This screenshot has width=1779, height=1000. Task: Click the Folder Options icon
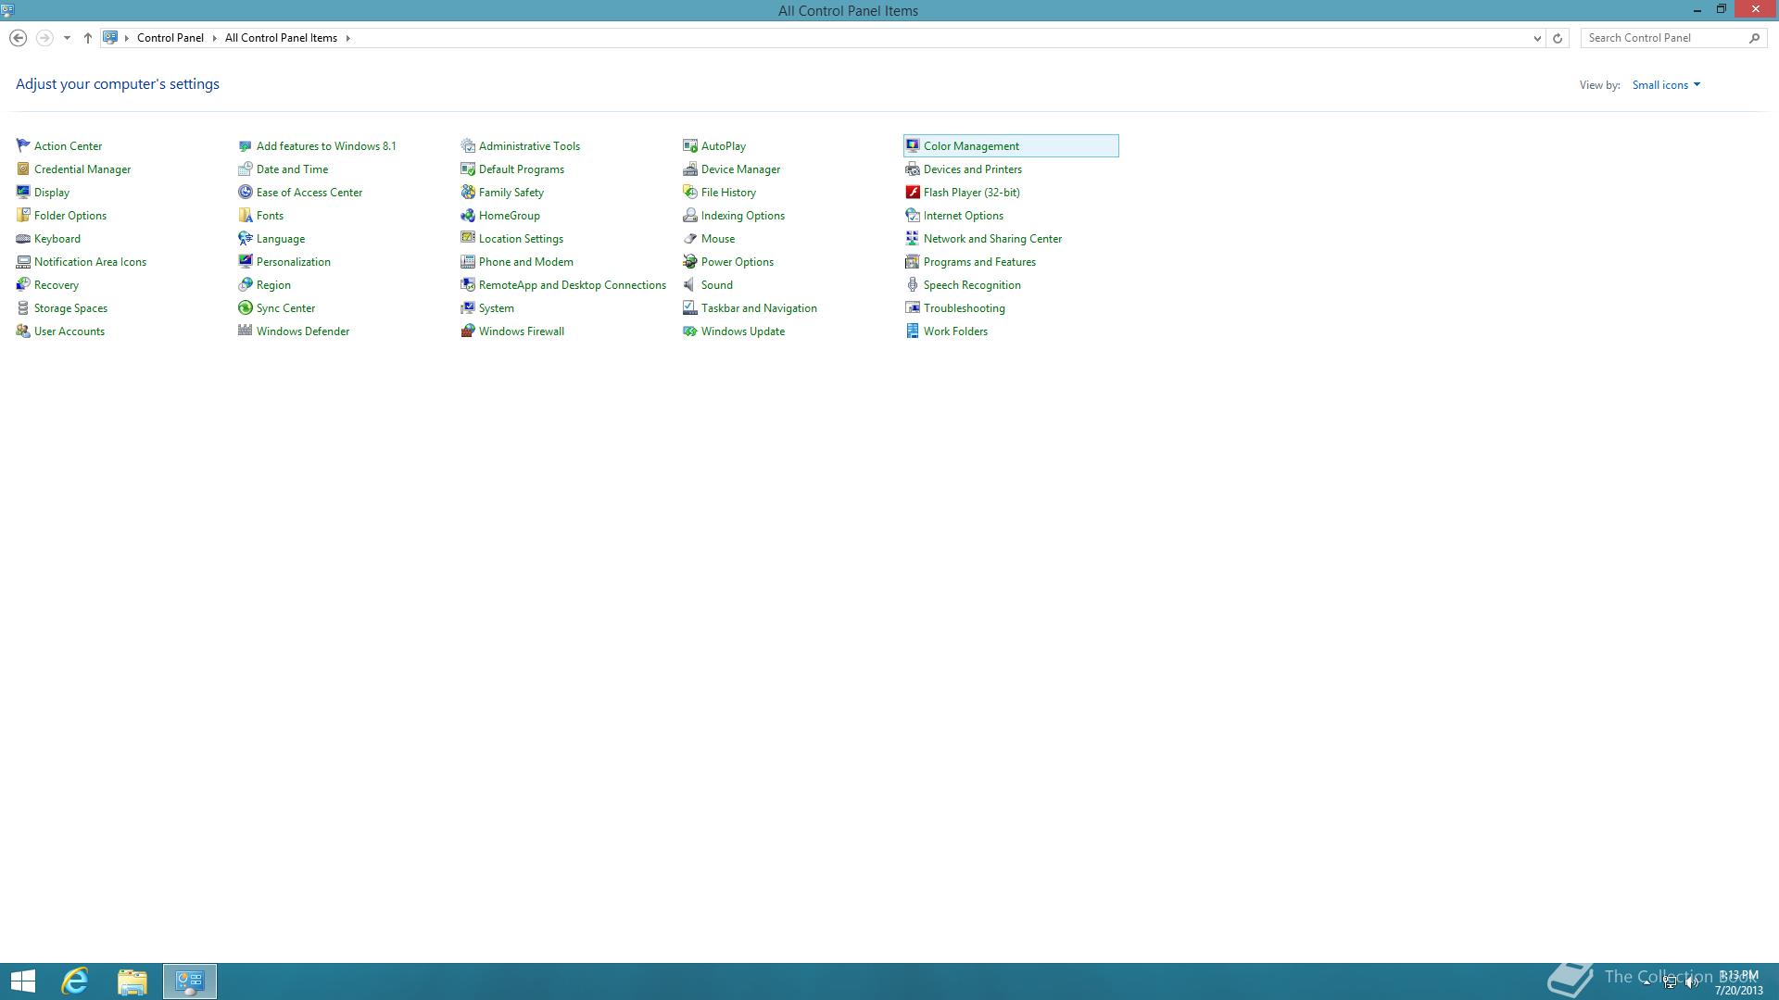(x=23, y=215)
